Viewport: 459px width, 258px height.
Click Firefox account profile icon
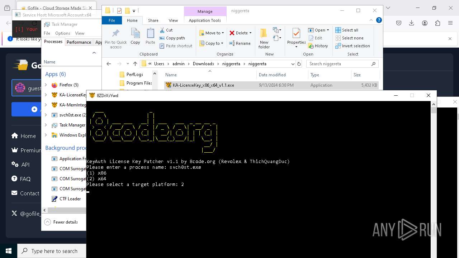[x=425, y=23]
